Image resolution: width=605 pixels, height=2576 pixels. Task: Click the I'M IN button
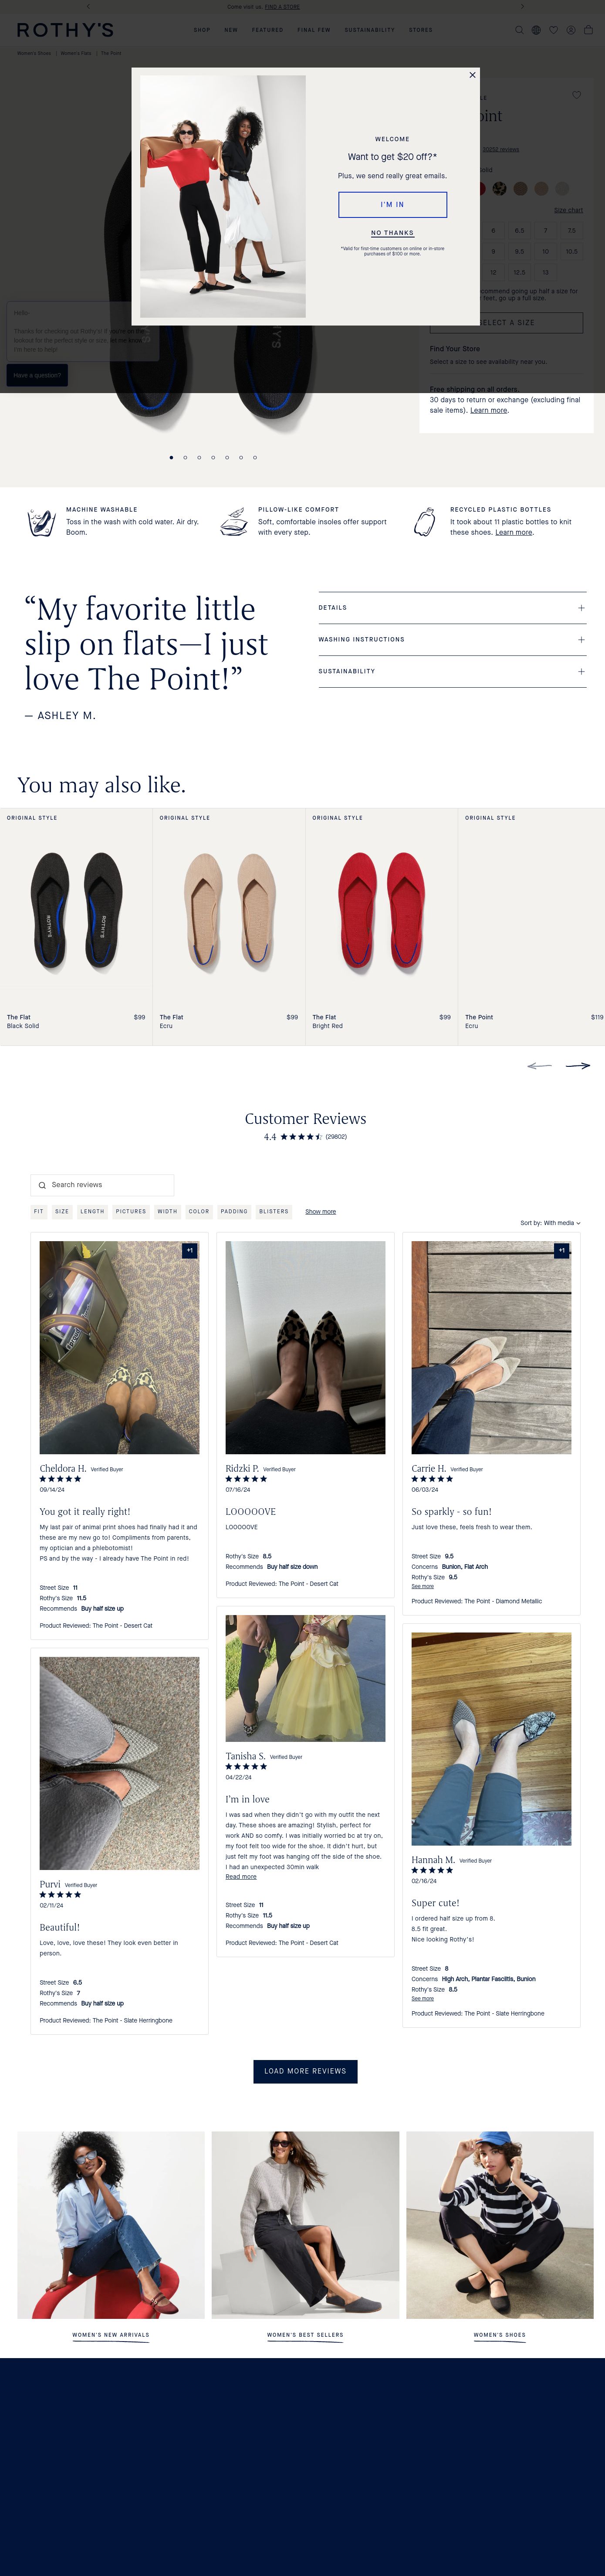coord(393,204)
